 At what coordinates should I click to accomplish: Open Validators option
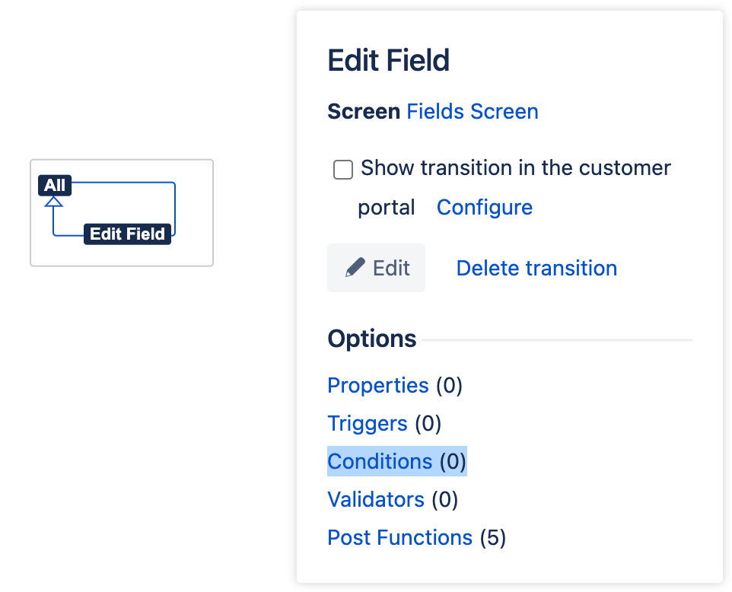376,499
